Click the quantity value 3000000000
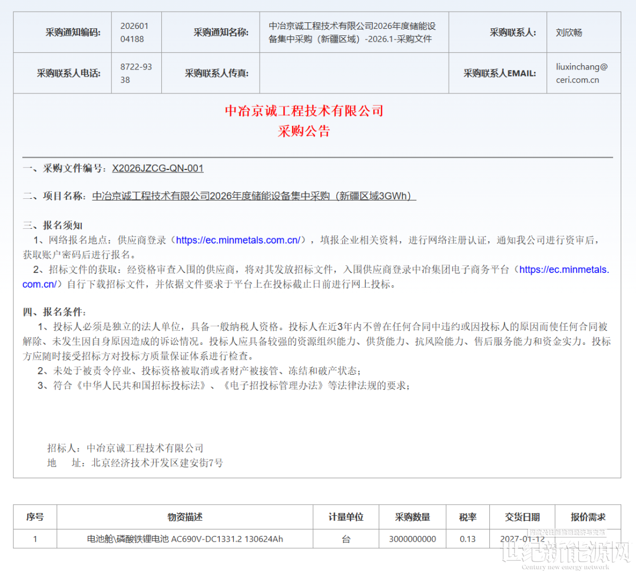This screenshot has width=636, height=573. 412,539
